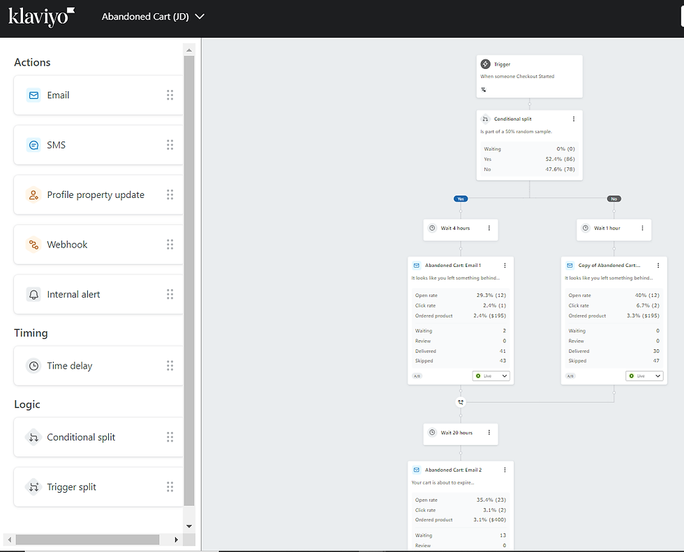Select the Internal alert bell icon
This screenshot has height=552, width=684.
click(x=34, y=295)
